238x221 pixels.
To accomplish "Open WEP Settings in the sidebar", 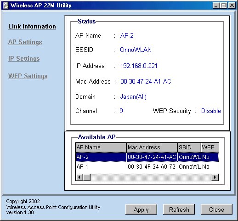I will (x=28, y=76).
